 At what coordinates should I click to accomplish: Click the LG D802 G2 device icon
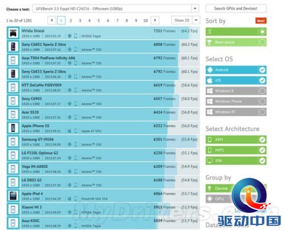pos(13,182)
